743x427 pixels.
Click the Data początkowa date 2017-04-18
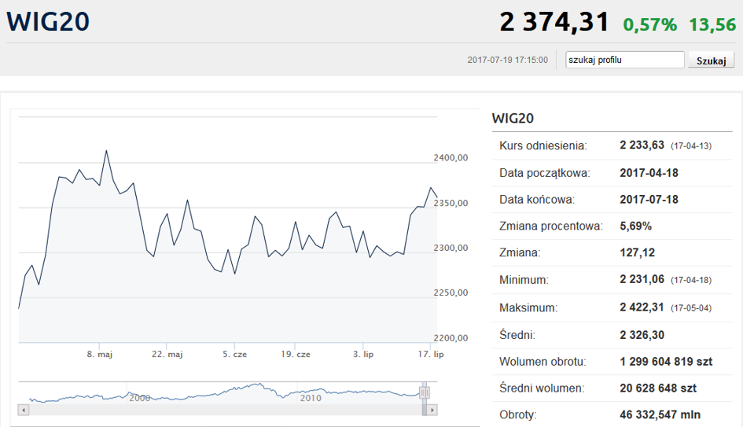coord(649,173)
